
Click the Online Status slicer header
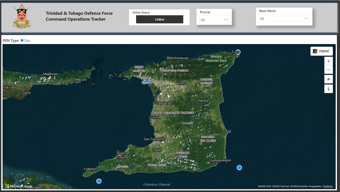coord(141,12)
